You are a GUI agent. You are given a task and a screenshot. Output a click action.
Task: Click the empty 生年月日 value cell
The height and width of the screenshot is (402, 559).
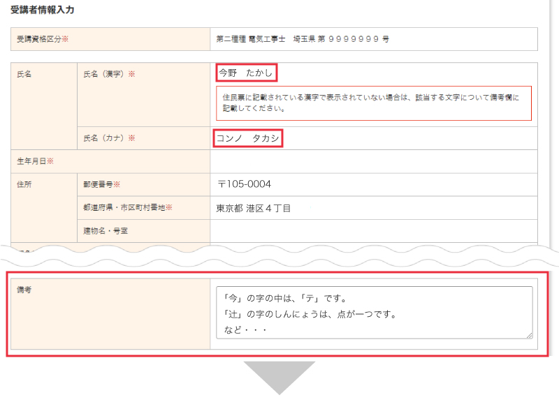374,161
